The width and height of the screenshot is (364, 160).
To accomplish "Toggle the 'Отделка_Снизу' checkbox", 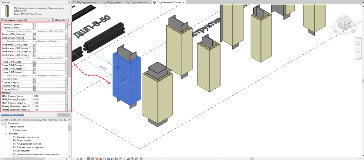I will [35, 89].
